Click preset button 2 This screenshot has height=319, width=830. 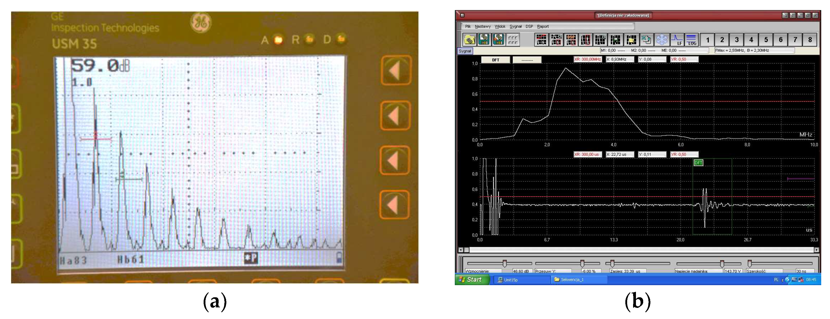[x=722, y=40]
